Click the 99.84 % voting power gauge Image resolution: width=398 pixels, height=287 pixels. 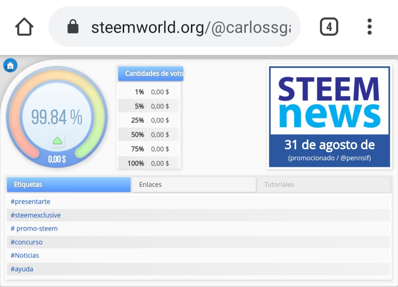click(x=57, y=117)
